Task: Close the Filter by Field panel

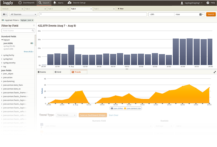Action: point(34,25)
